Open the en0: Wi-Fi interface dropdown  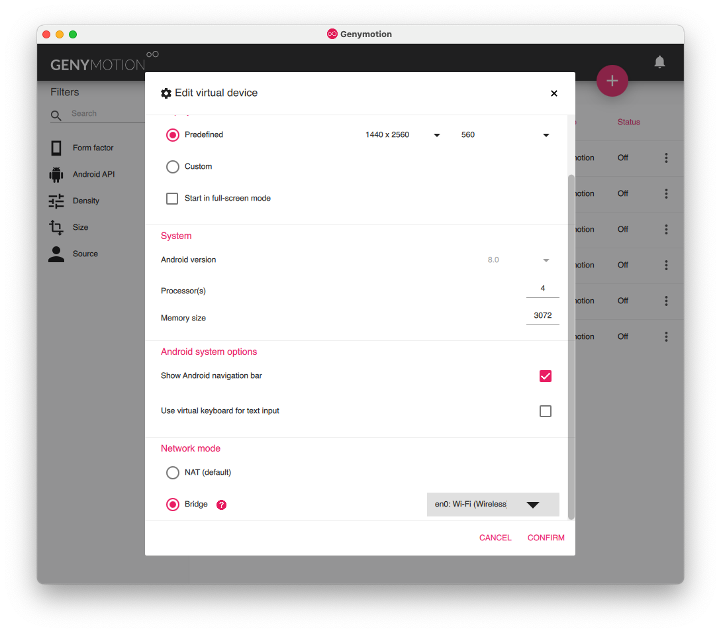(493, 505)
